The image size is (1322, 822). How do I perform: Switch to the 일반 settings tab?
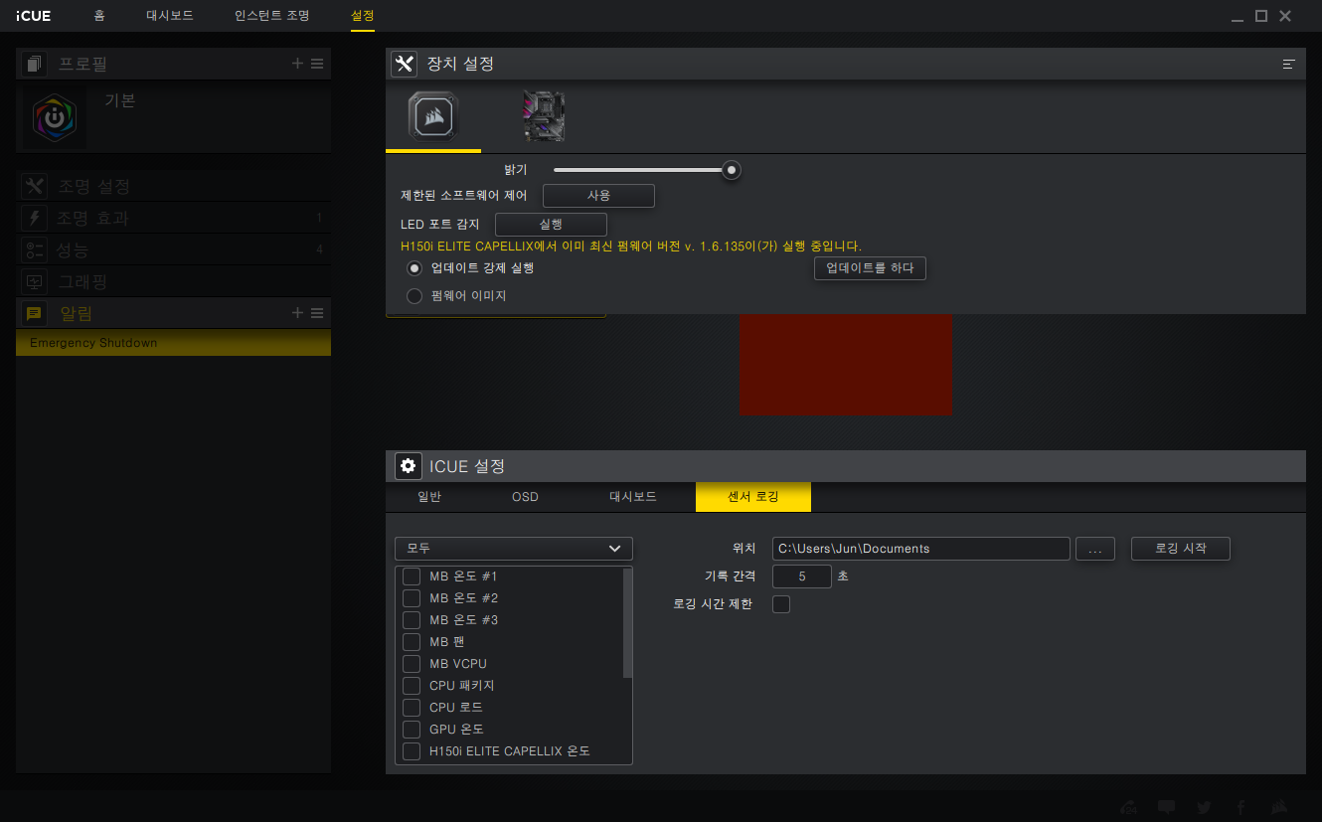[429, 497]
